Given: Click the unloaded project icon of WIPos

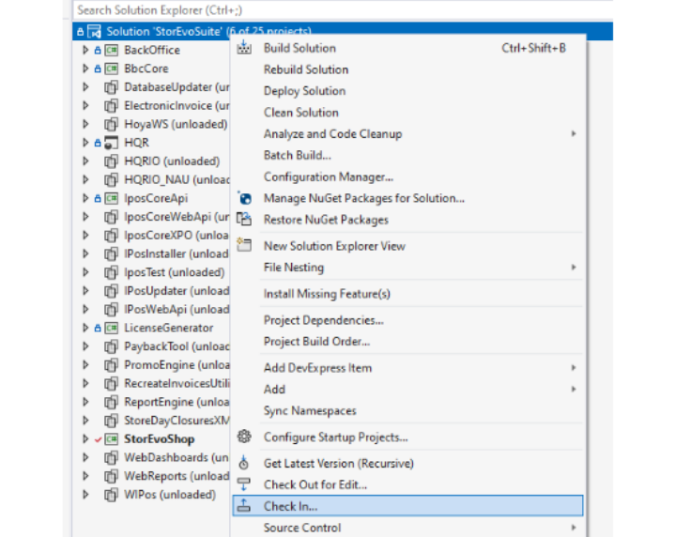Looking at the screenshot, I should coord(111,495).
